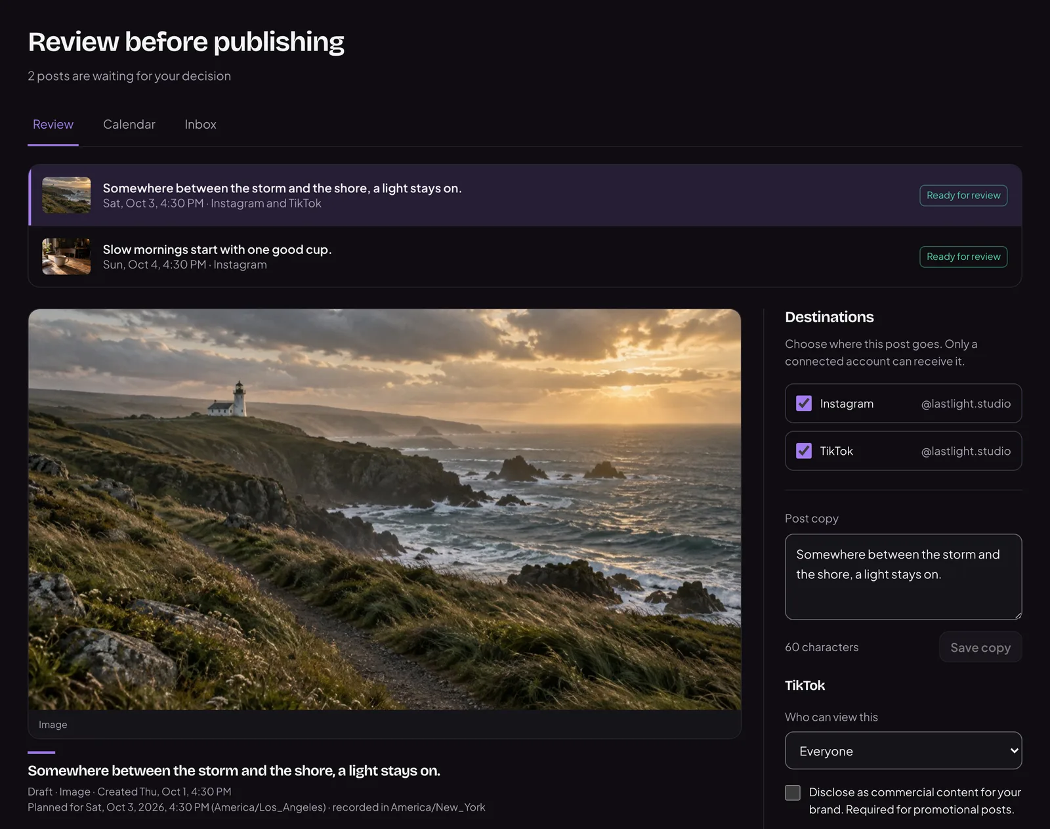
Task: Open the Calendar tab
Action: click(x=129, y=125)
